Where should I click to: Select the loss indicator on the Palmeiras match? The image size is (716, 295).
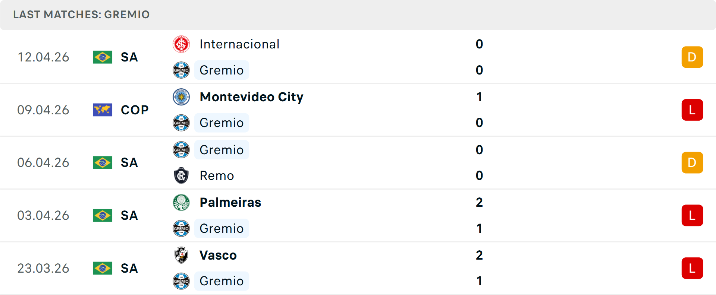pyautogui.click(x=692, y=215)
